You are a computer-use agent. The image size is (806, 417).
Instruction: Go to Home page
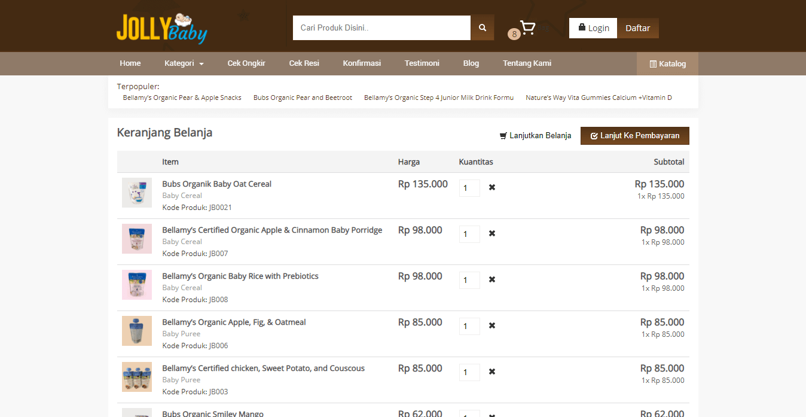coord(130,63)
